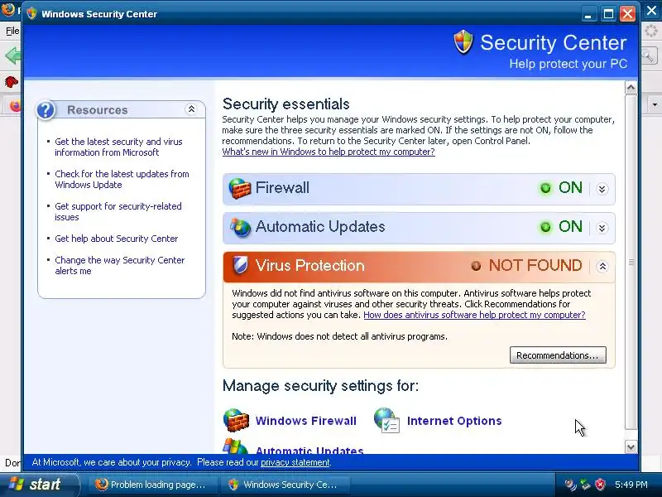
Task: Click the network connection tray icon
Action: [585, 485]
